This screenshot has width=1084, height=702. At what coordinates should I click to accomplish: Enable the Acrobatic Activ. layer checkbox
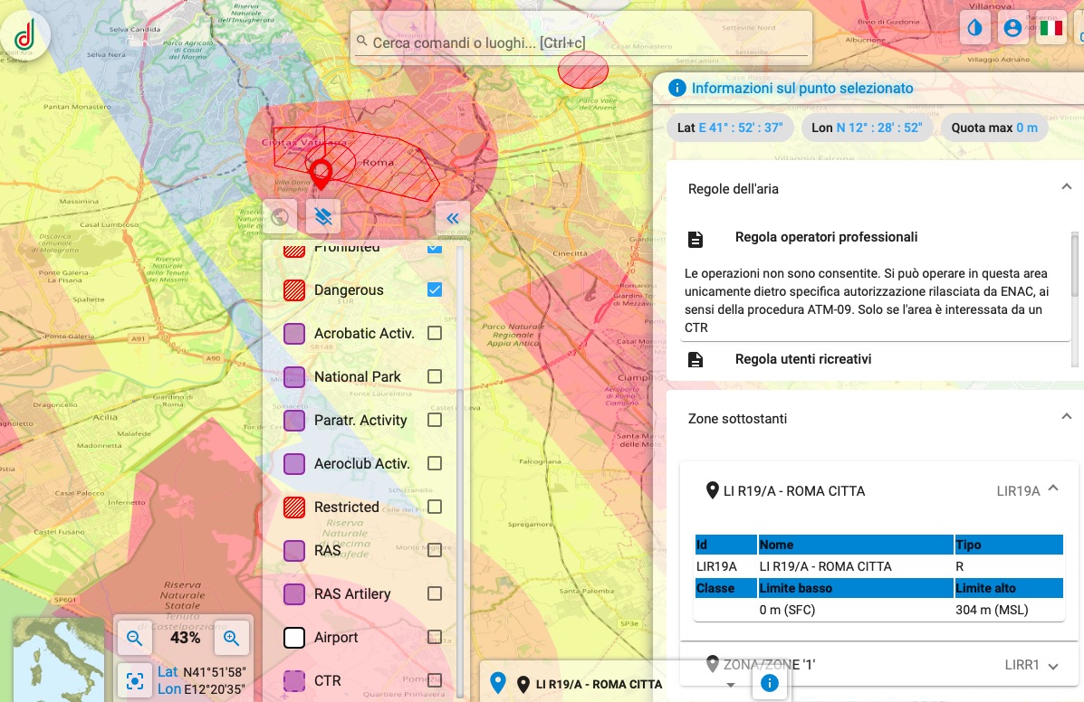tap(434, 333)
